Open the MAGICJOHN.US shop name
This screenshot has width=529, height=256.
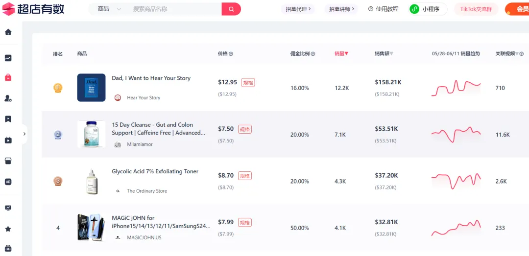point(144,237)
